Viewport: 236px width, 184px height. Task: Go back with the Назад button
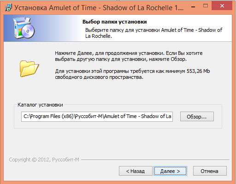coord(136,171)
